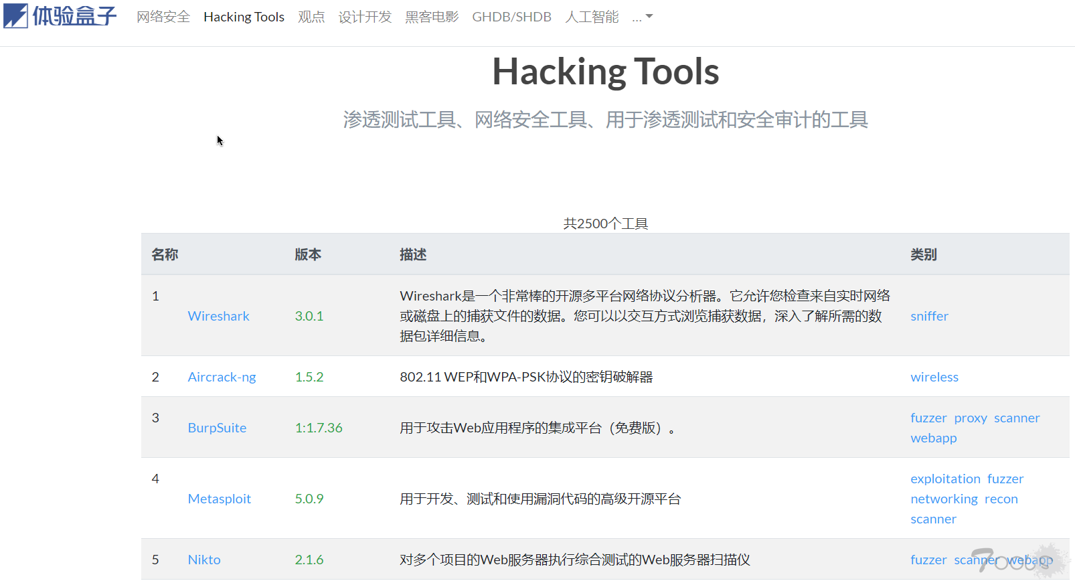Click the Hacking Tools page heading
The image size is (1075, 583).
pyautogui.click(x=606, y=71)
